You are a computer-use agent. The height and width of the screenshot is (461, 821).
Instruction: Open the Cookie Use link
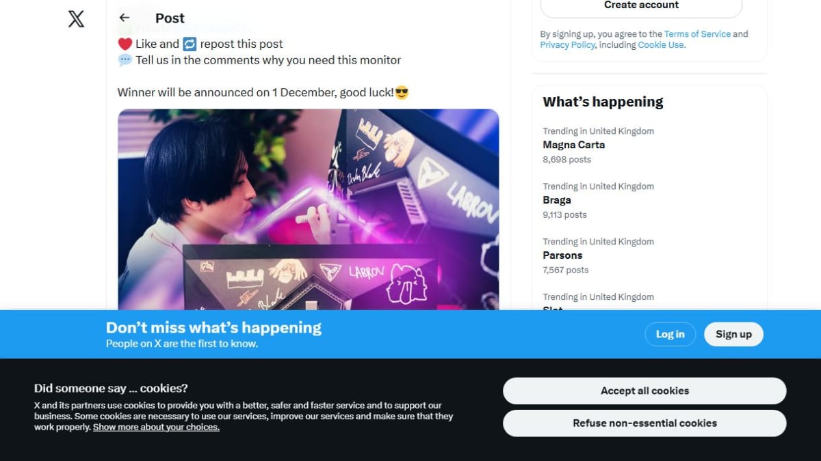coord(660,45)
